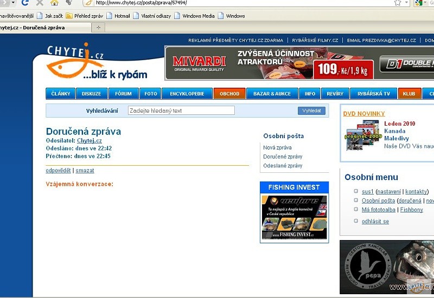Click the Mivardi advertising banner
Image resolution: width=434 pixels, height=298 pixels.
pos(299,63)
